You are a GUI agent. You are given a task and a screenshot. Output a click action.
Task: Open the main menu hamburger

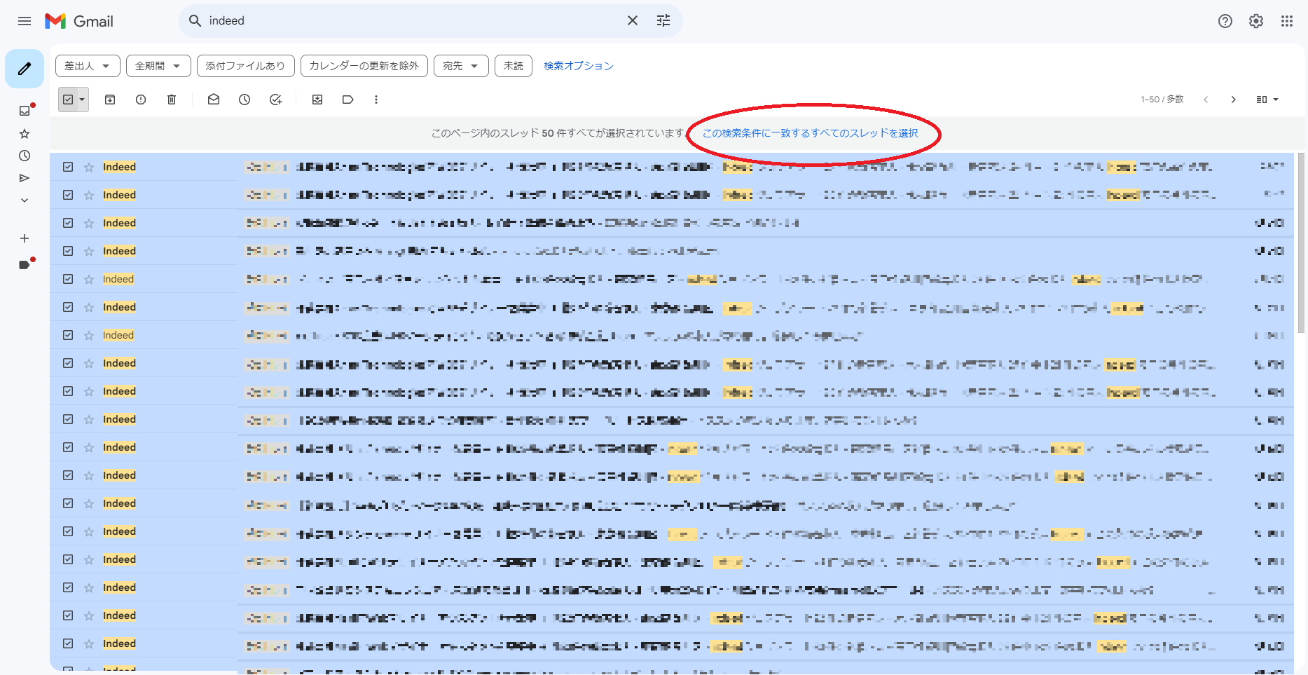[x=25, y=21]
